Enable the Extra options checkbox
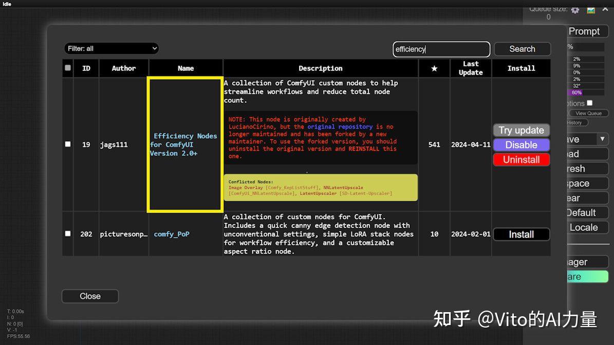The image size is (614, 345). (x=589, y=102)
